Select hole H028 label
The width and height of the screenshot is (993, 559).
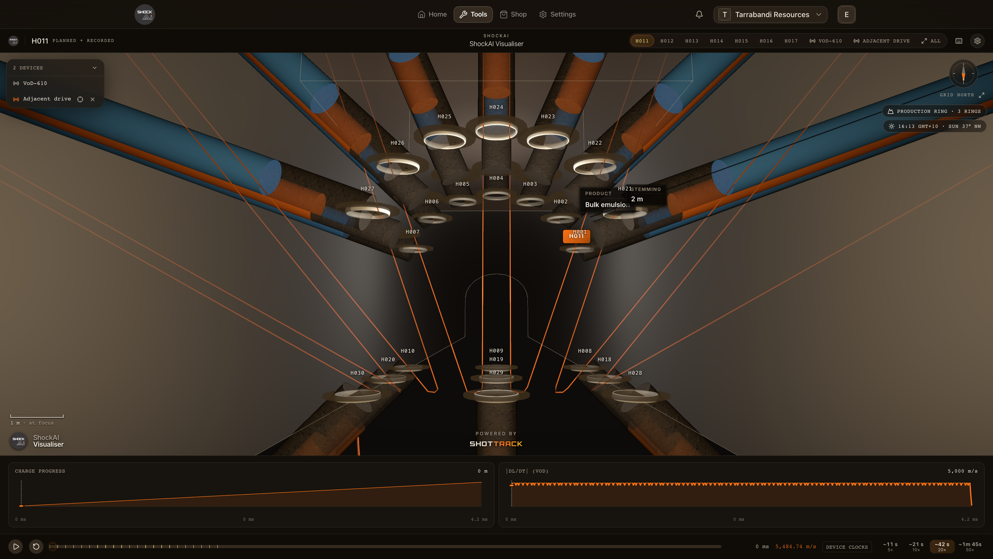pos(635,373)
